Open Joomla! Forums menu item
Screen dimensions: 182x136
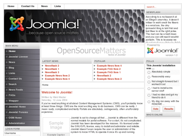point(22,112)
